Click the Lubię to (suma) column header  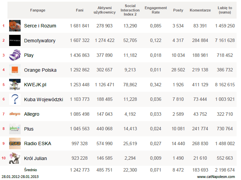pyautogui.click(x=225, y=10)
